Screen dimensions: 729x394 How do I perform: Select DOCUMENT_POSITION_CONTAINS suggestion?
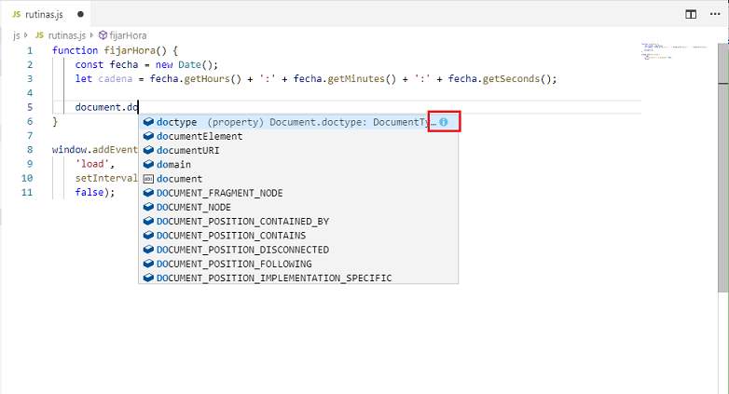(298, 235)
